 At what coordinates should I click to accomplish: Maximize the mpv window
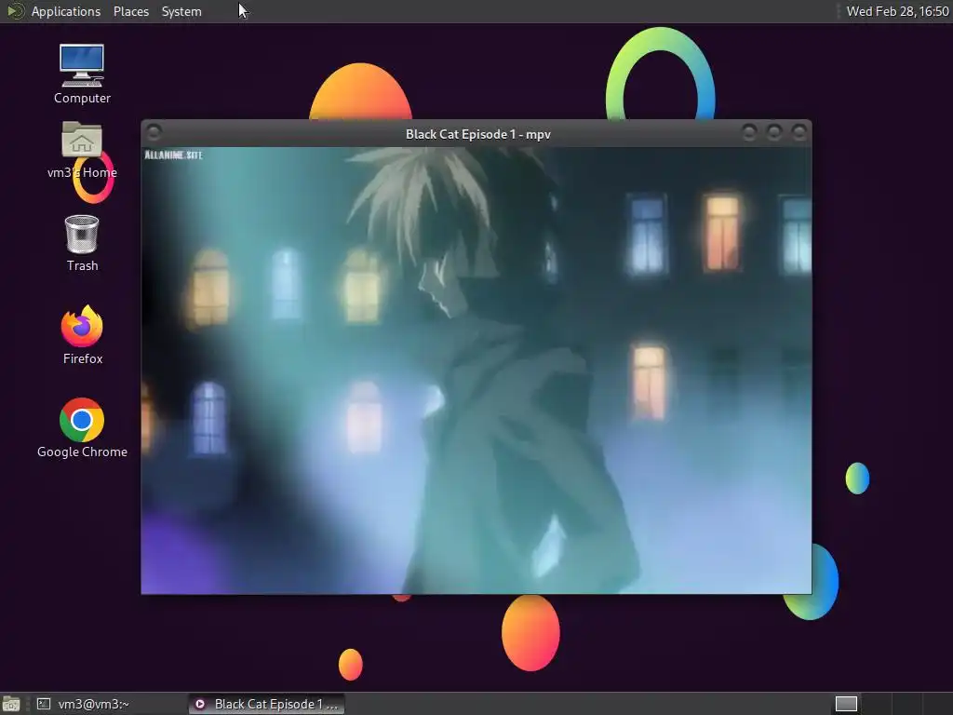773,132
